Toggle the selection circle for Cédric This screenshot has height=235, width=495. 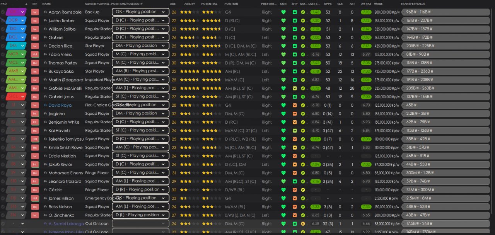3,190
